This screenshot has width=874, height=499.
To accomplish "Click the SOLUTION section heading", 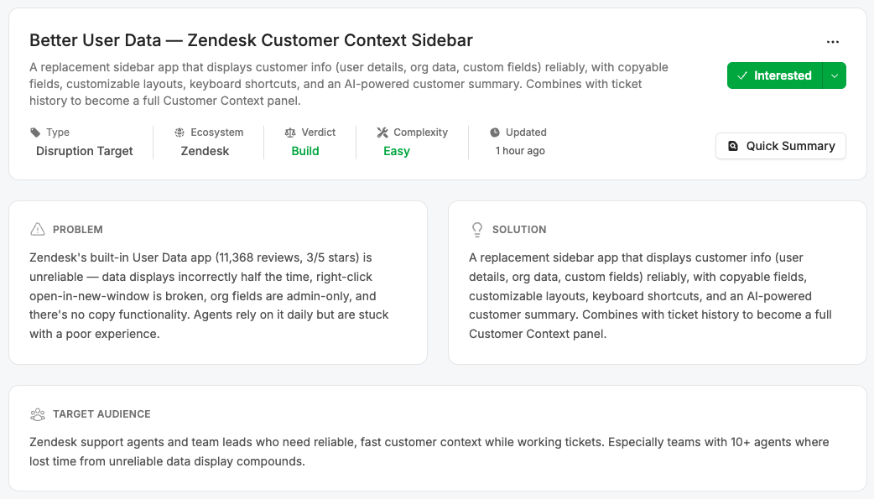I will click(519, 230).
